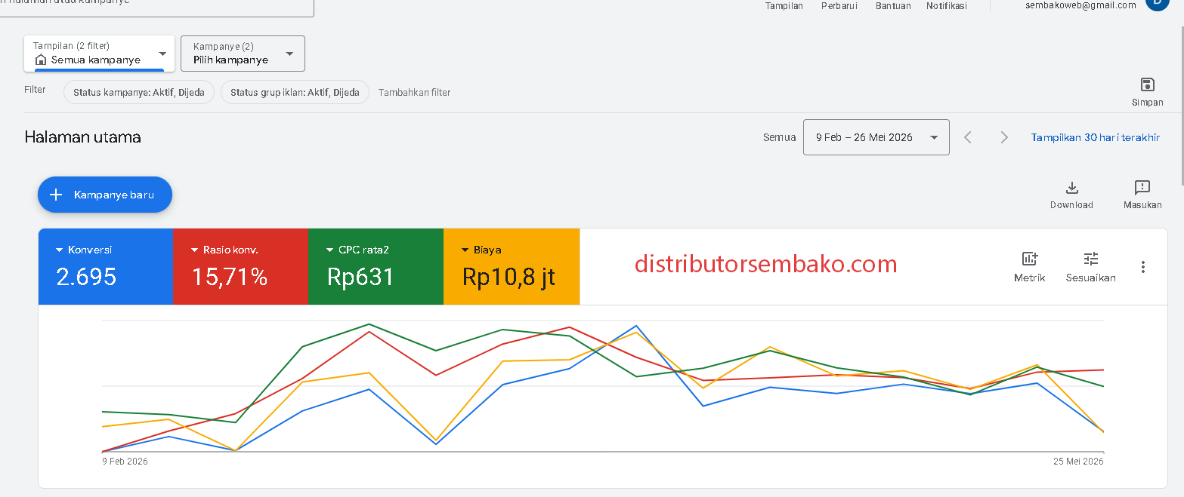Click Perbarui in the top bar
1184x497 pixels.
point(839,6)
